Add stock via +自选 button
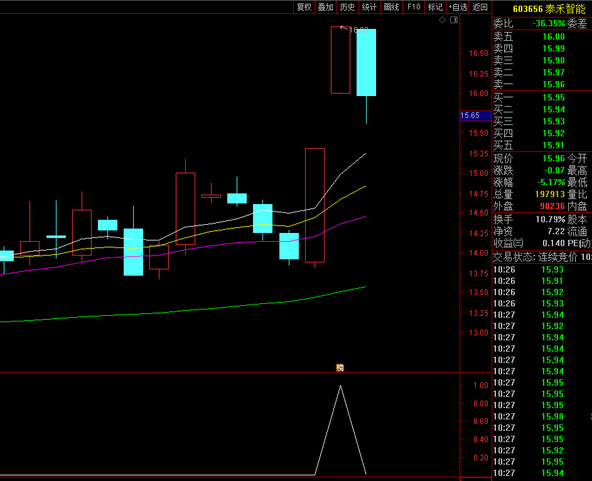The image size is (592, 481). [458, 7]
